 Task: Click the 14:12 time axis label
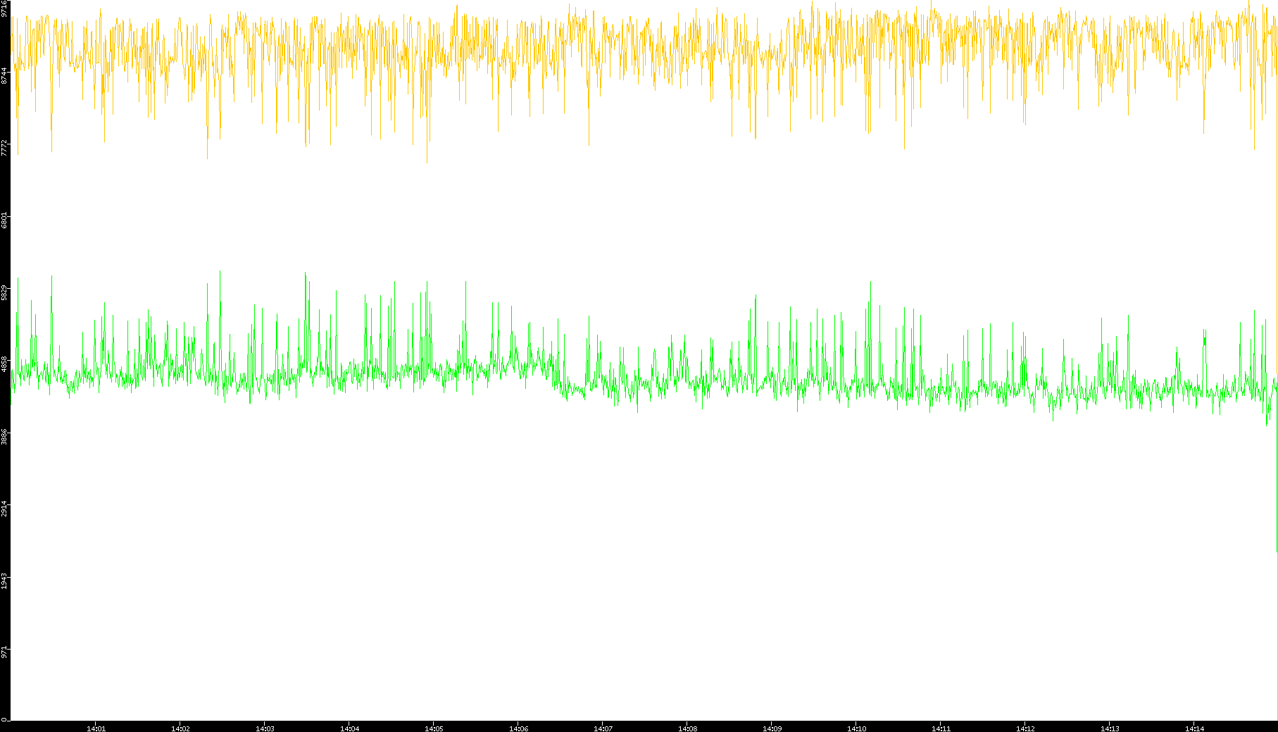click(x=1025, y=728)
